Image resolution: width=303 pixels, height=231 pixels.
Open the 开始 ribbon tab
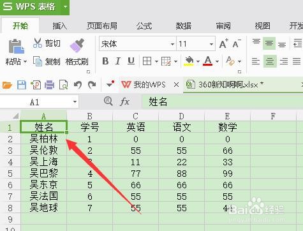tap(20, 26)
